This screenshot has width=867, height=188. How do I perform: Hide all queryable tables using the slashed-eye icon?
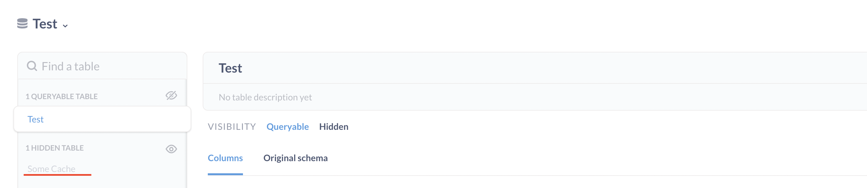point(172,96)
